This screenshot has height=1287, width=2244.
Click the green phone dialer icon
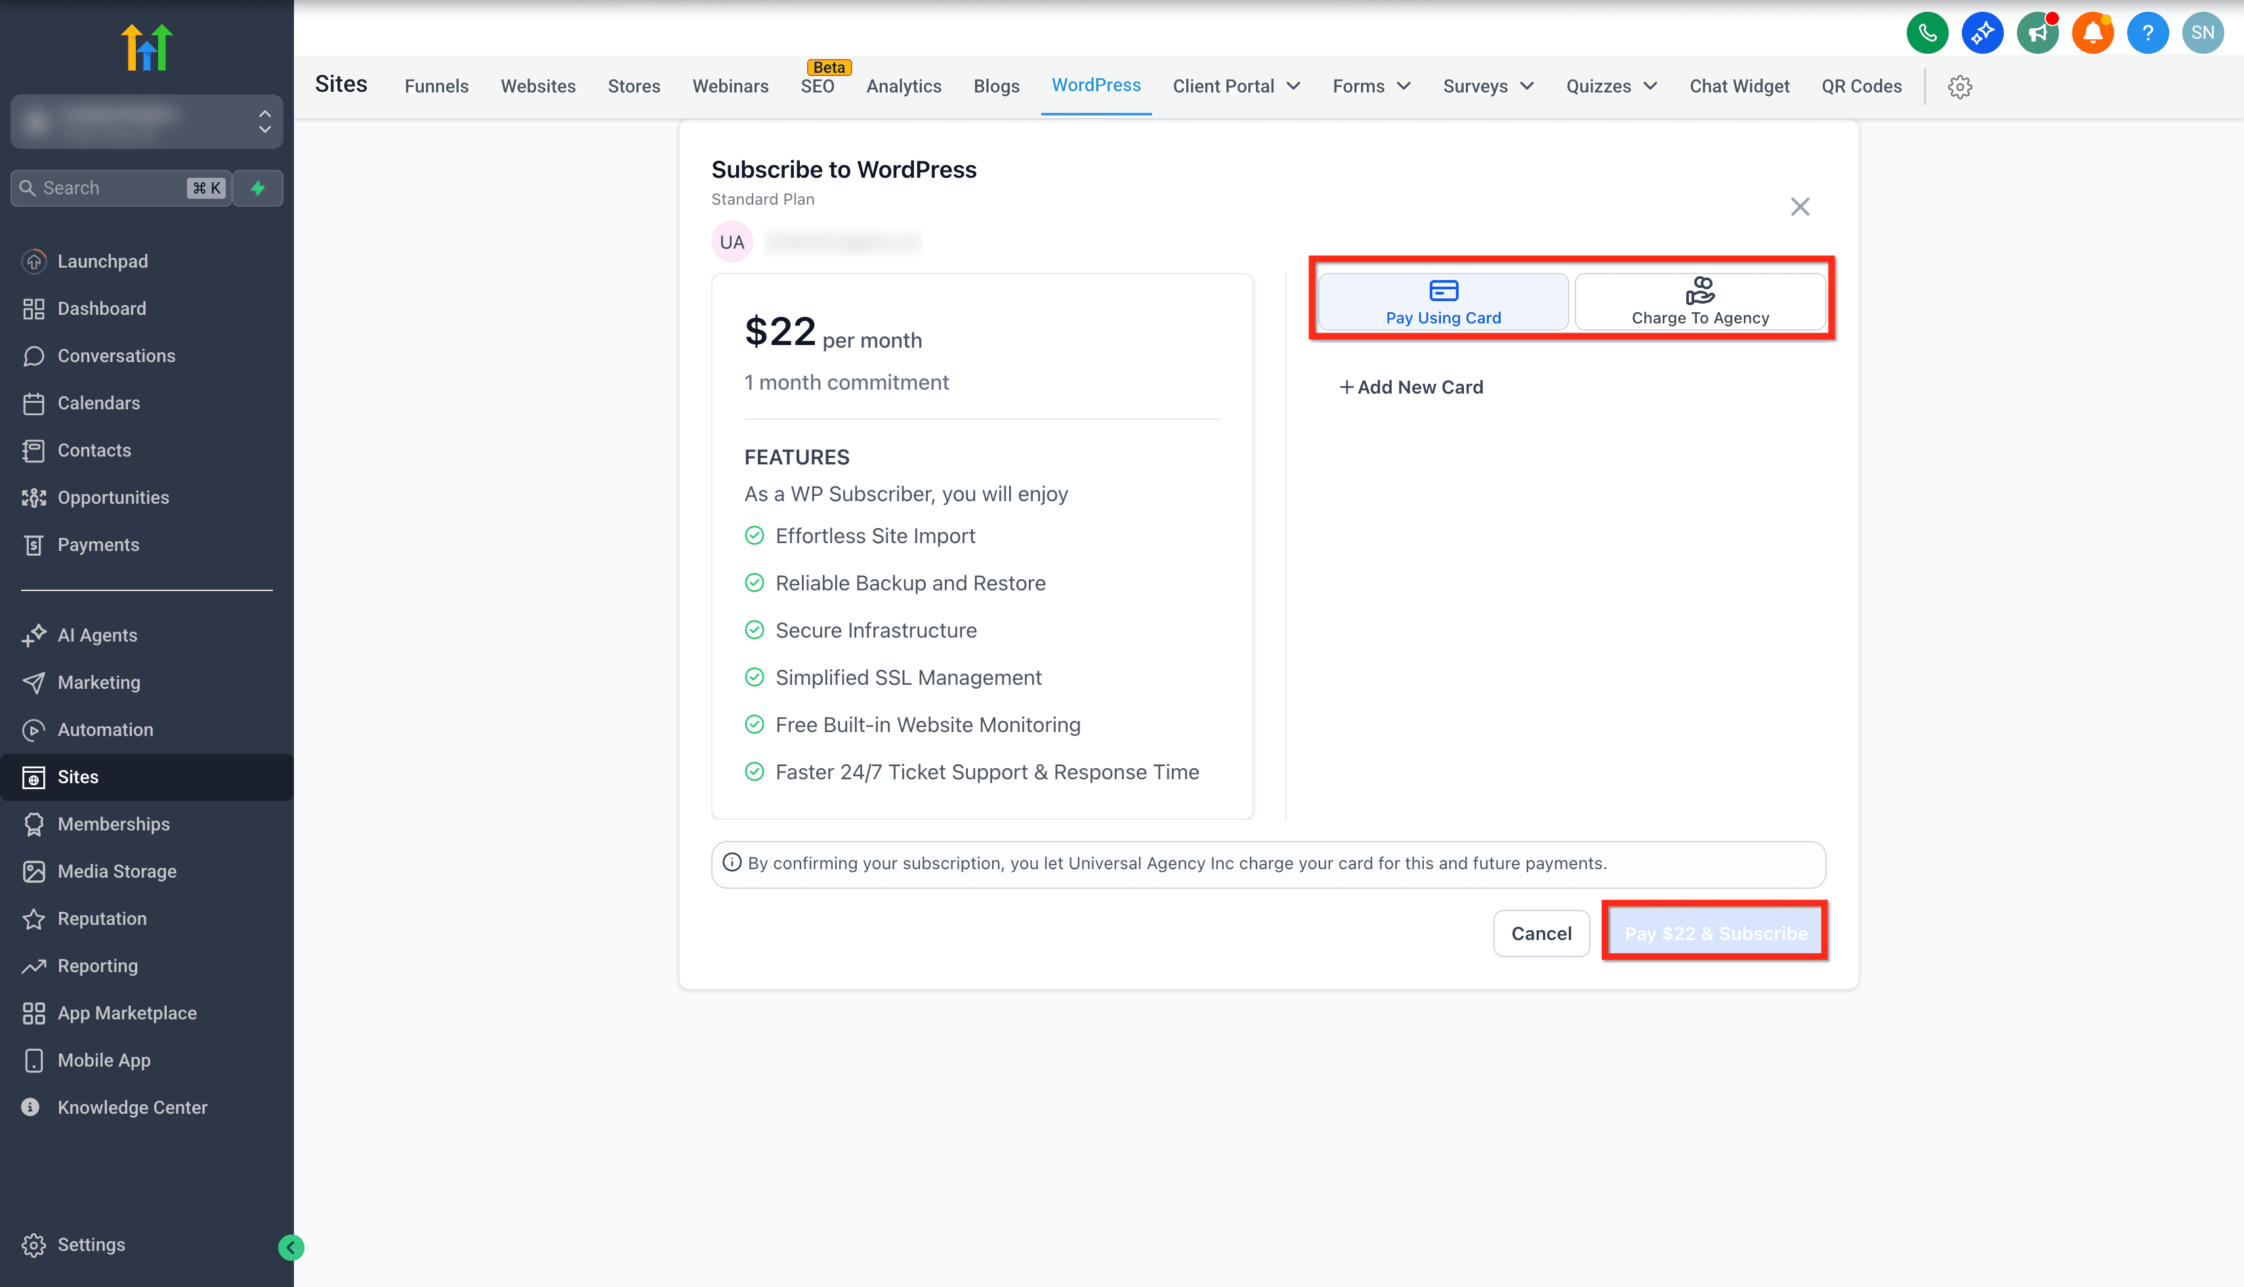click(x=1928, y=33)
